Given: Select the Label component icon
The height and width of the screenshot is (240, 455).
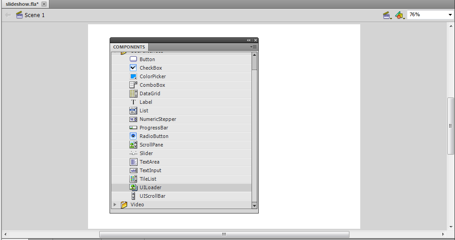Looking at the screenshot, I should 133,102.
